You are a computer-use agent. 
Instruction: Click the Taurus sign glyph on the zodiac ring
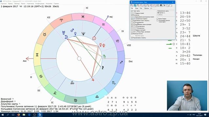(x=45, y=35)
